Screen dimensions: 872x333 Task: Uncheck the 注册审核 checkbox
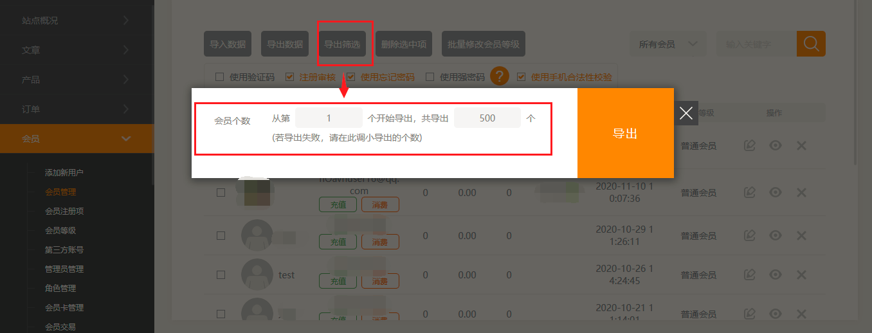pos(289,77)
